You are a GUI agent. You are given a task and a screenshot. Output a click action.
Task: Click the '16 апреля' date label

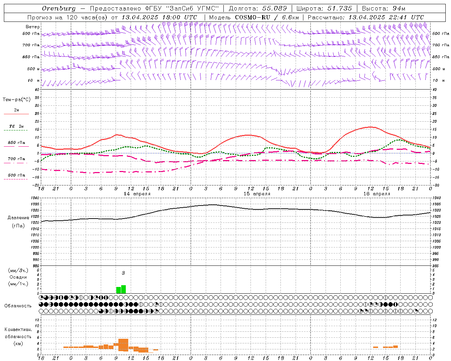[377, 194]
